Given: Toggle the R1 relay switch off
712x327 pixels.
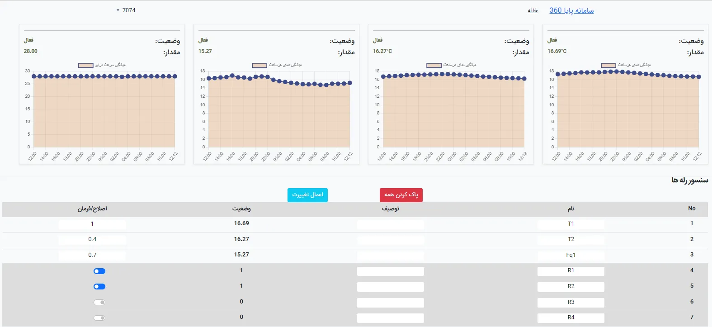Looking at the screenshot, I should 99,271.
